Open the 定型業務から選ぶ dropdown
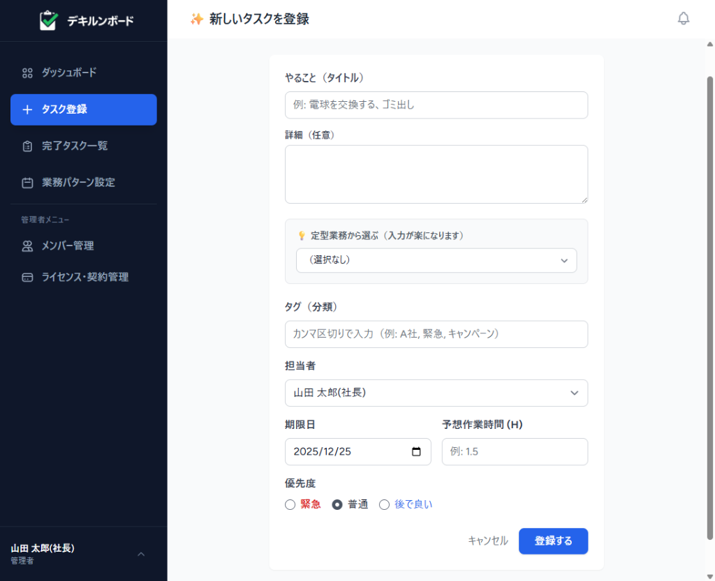This screenshot has height=581, width=715. [436, 260]
